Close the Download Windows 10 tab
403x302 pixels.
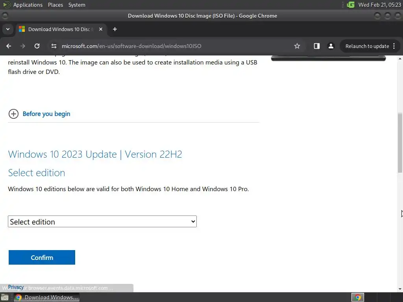pyautogui.click(x=101, y=29)
